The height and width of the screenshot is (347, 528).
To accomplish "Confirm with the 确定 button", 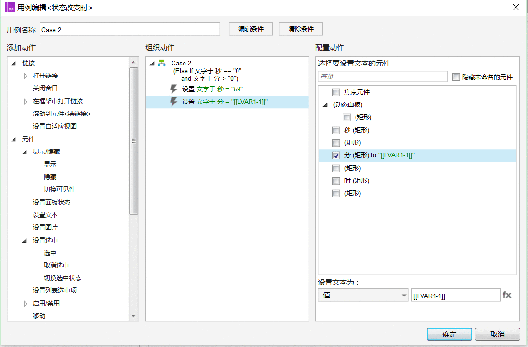I will (x=449, y=334).
